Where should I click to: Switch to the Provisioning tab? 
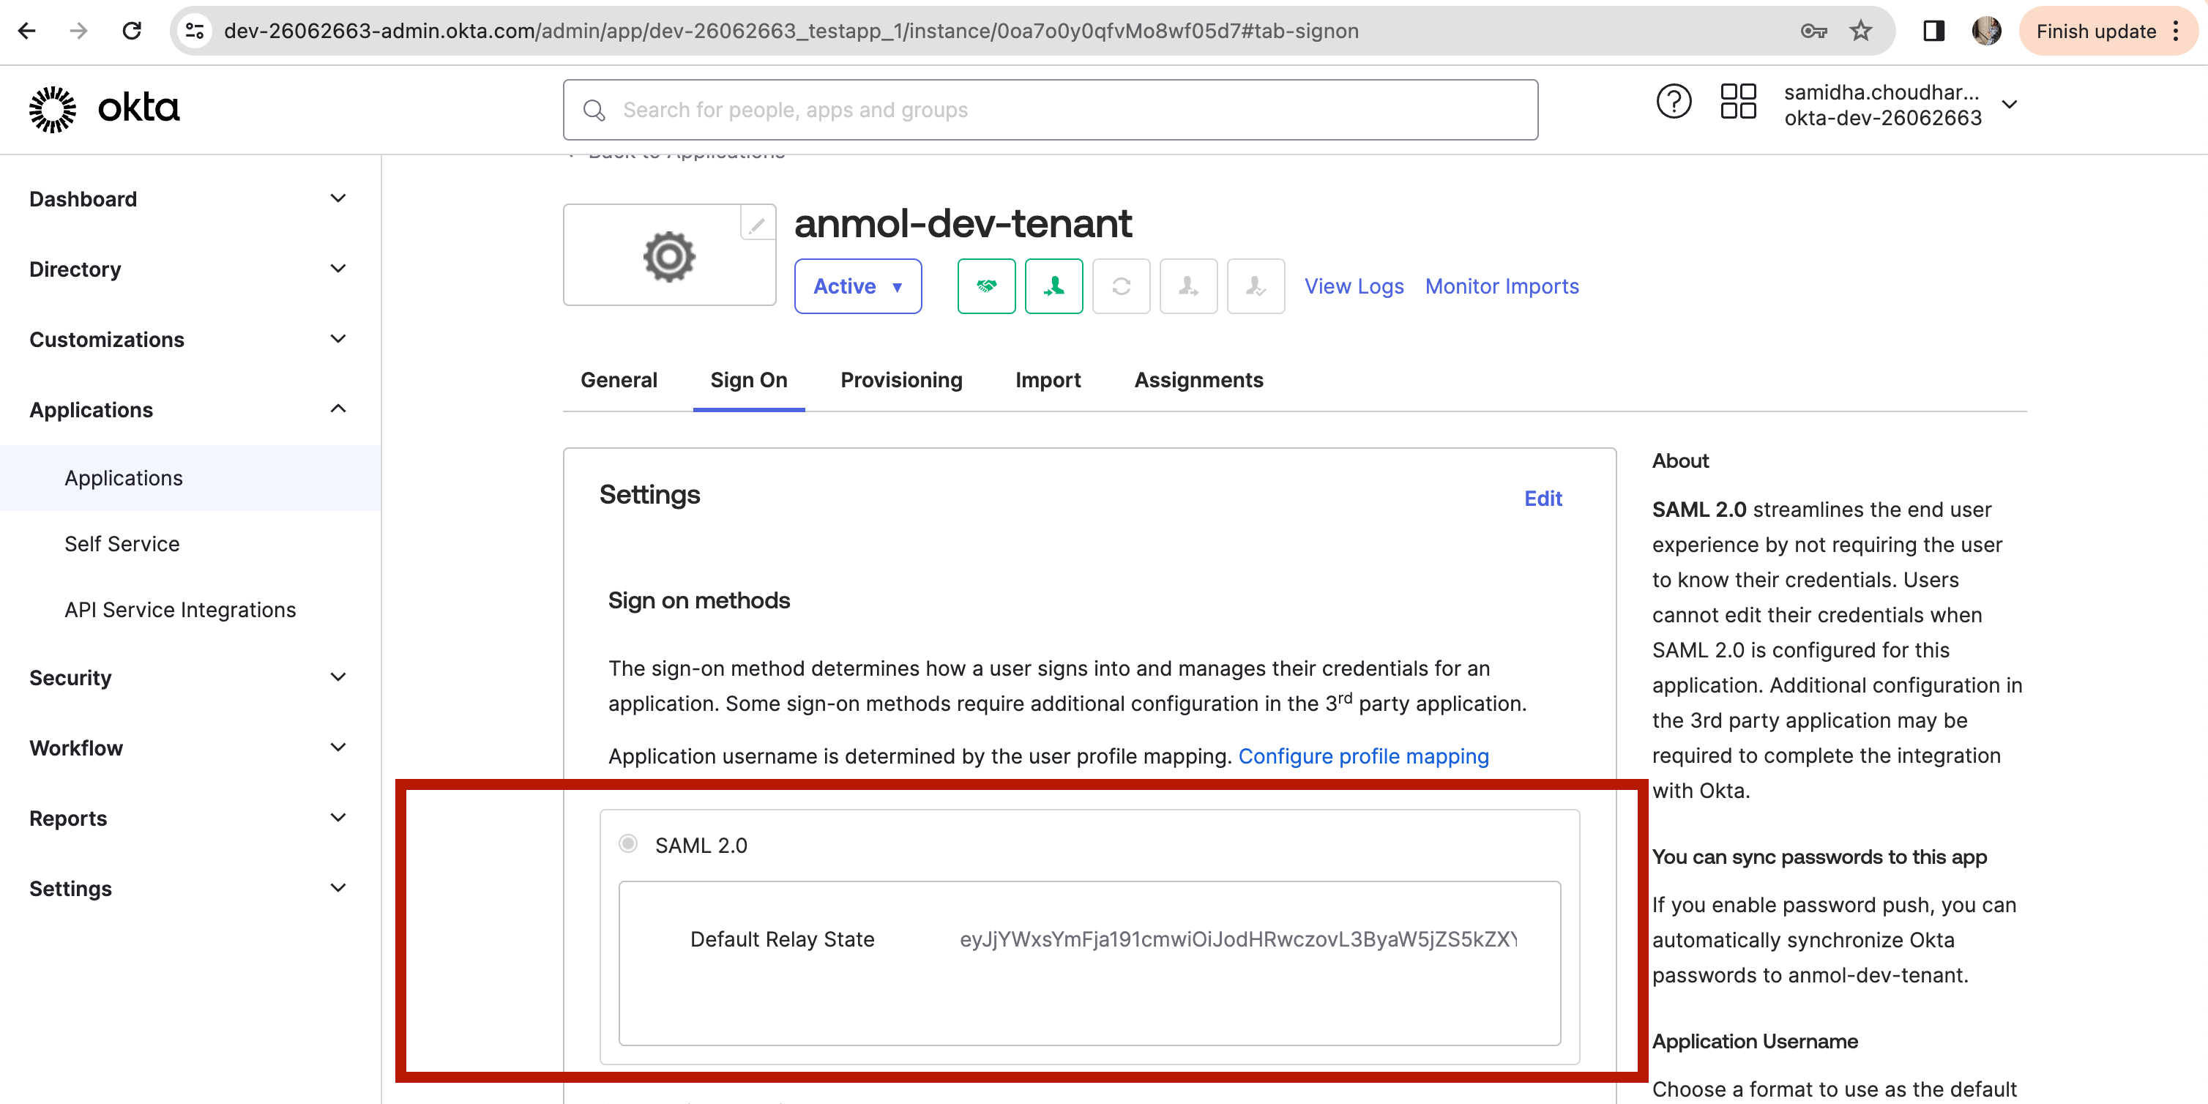tap(901, 380)
